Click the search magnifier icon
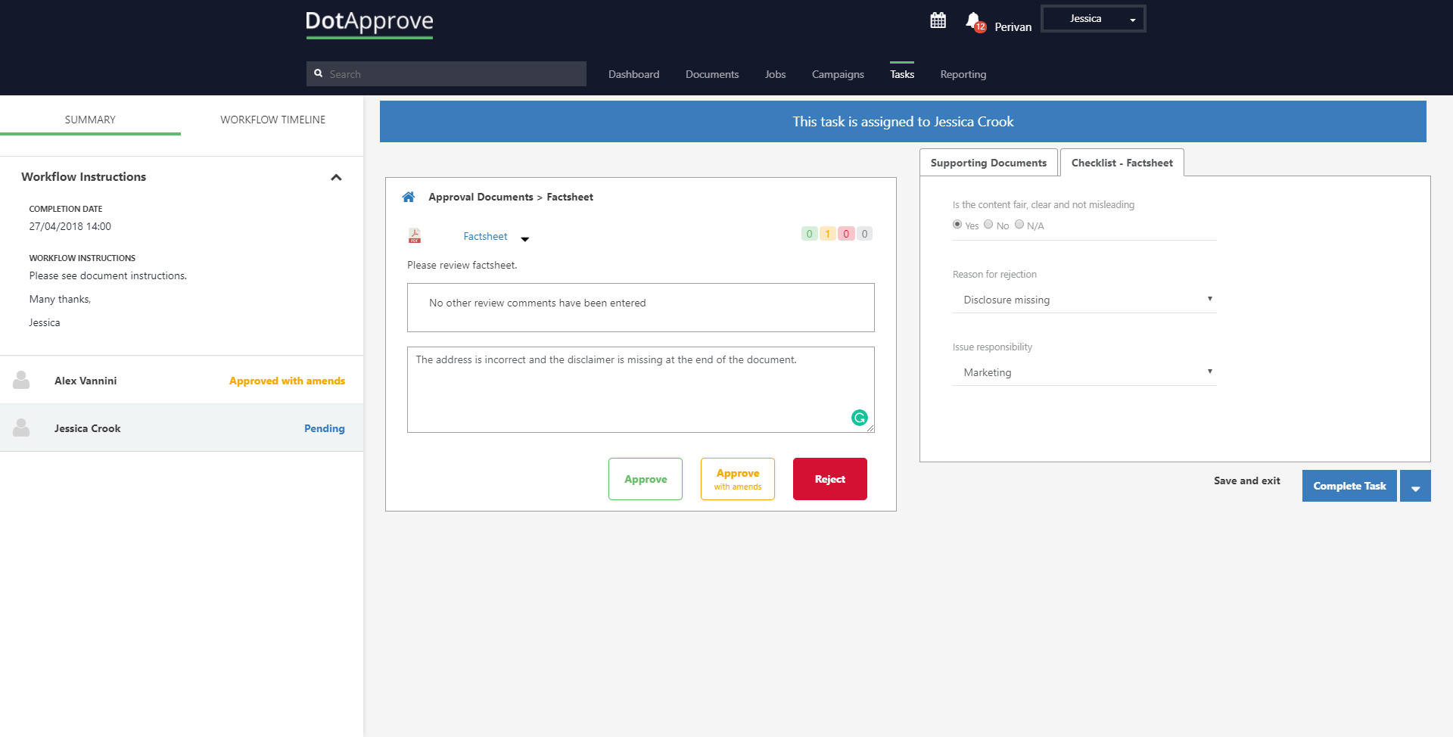This screenshot has height=737, width=1453. click(319, 73)
